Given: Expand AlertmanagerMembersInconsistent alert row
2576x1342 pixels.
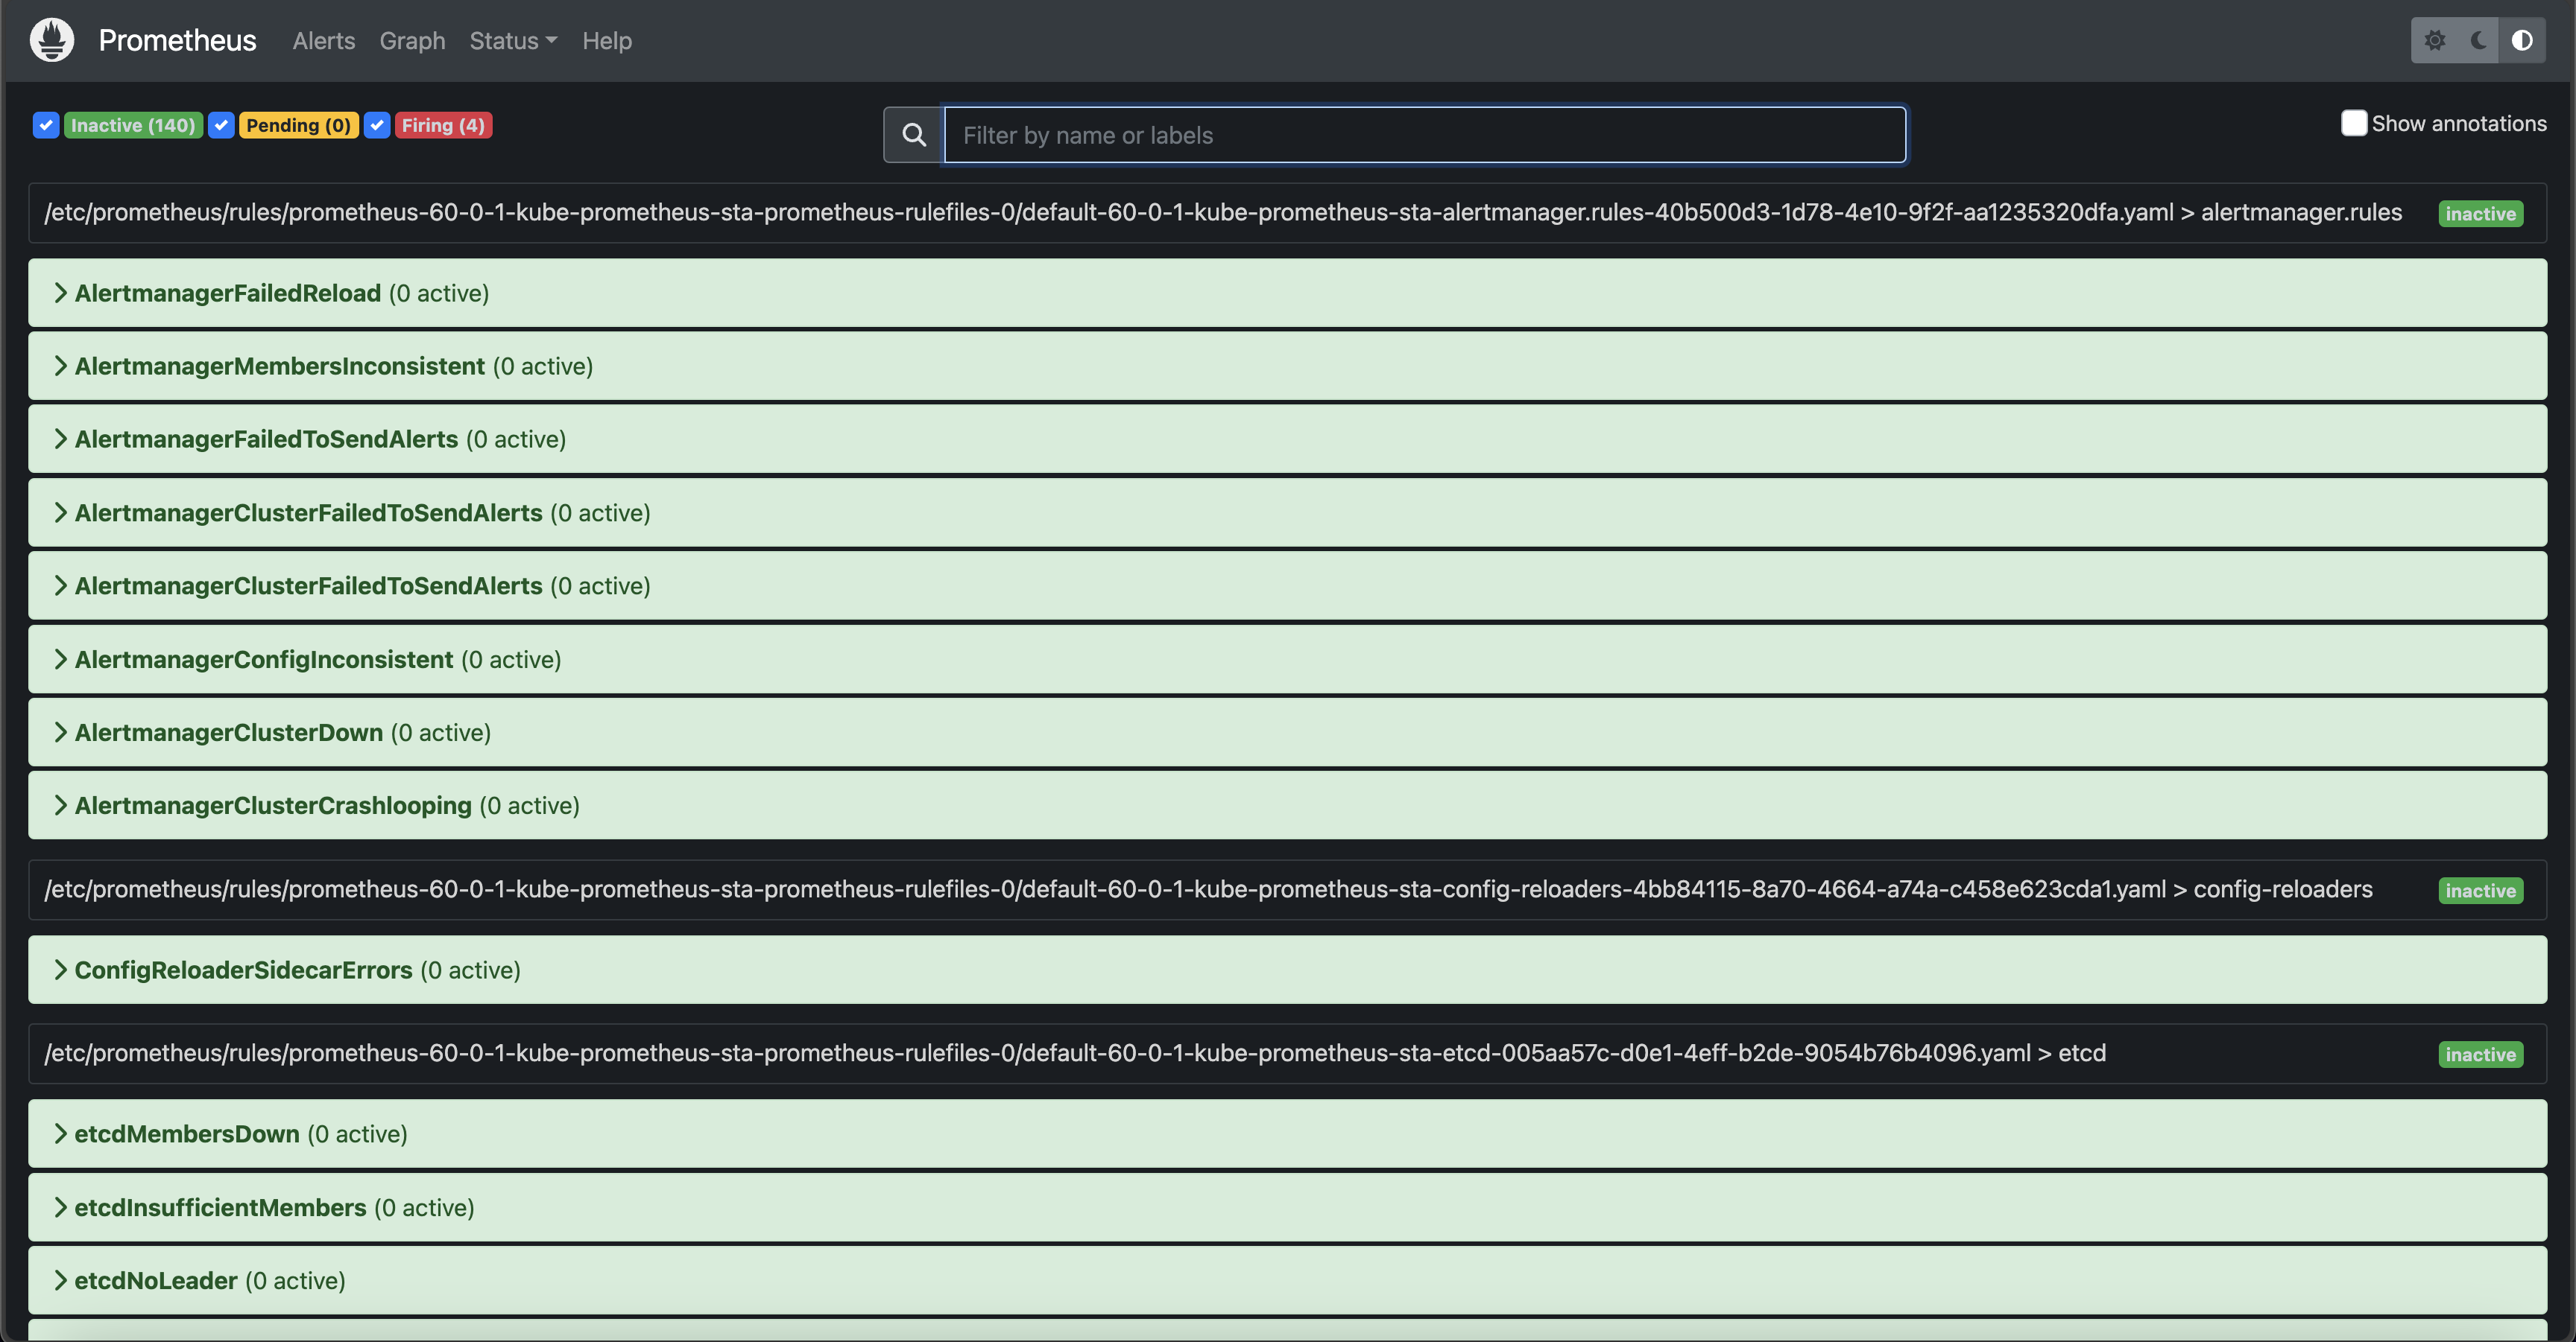Looking at the screenshot, I should (x=1287, y=366).
